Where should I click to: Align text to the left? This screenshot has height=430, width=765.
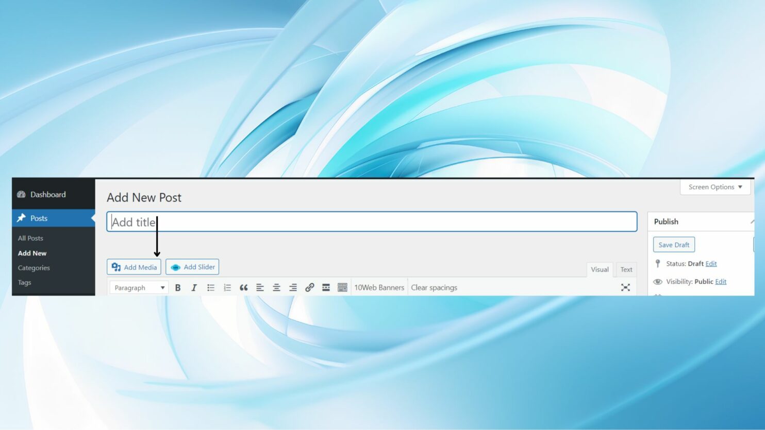coord(260,288)
